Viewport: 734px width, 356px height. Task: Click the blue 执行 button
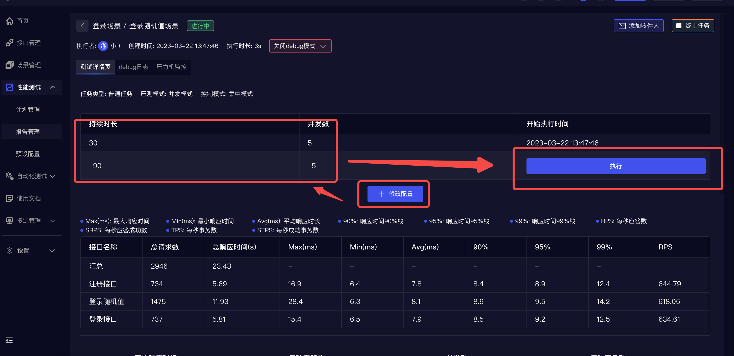pyautogui.click(x=616, y=166)
